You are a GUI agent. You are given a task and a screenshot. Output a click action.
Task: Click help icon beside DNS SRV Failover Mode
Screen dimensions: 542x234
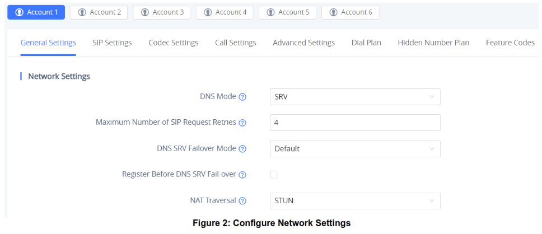coord(242,149)
